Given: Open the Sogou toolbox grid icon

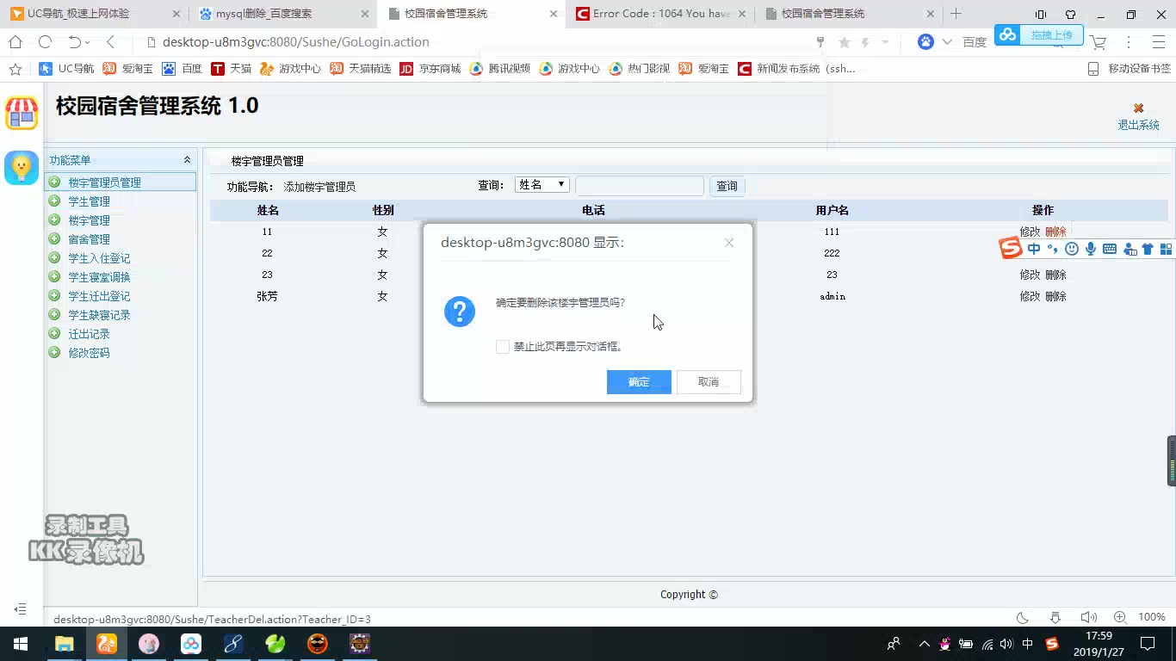Looking at the screenshot, I should click(x=1167, y=248).
